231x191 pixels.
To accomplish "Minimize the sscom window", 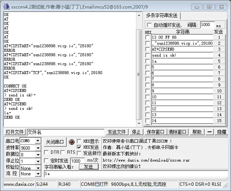I will [x=197, y=7].
